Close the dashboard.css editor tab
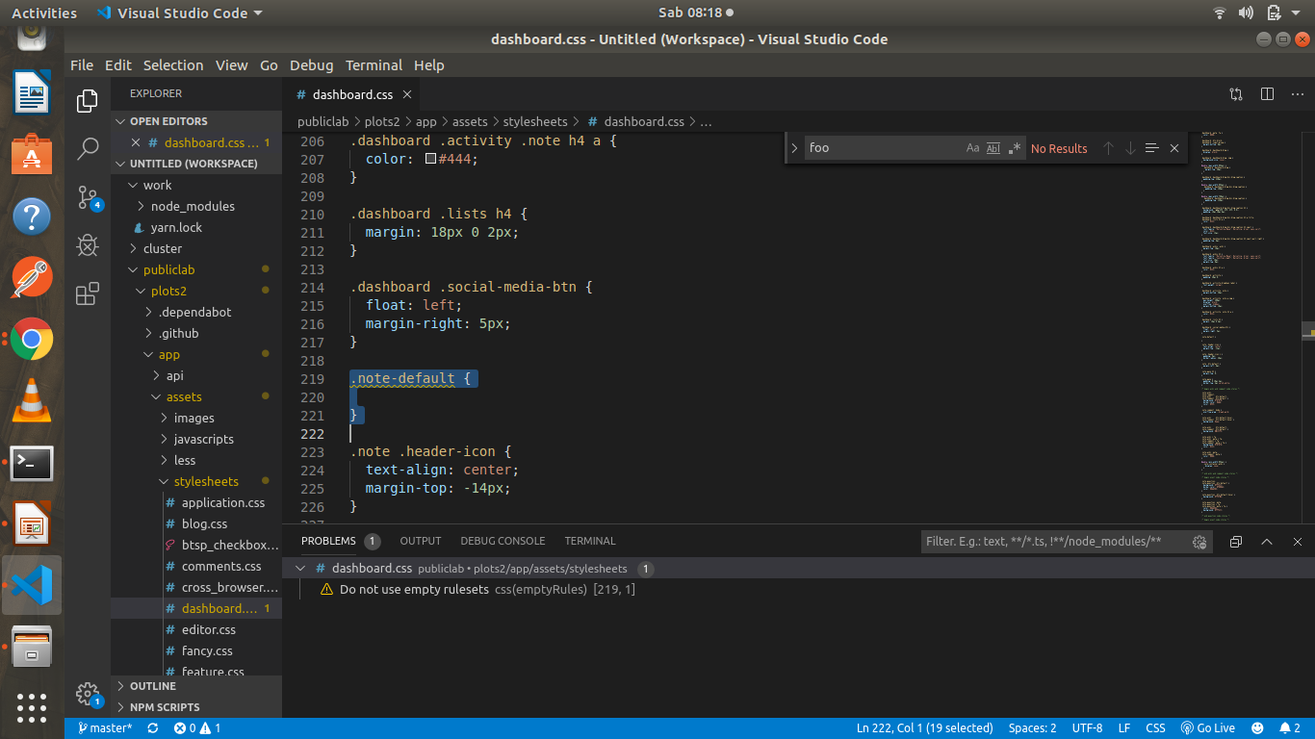 click(407, 94)
